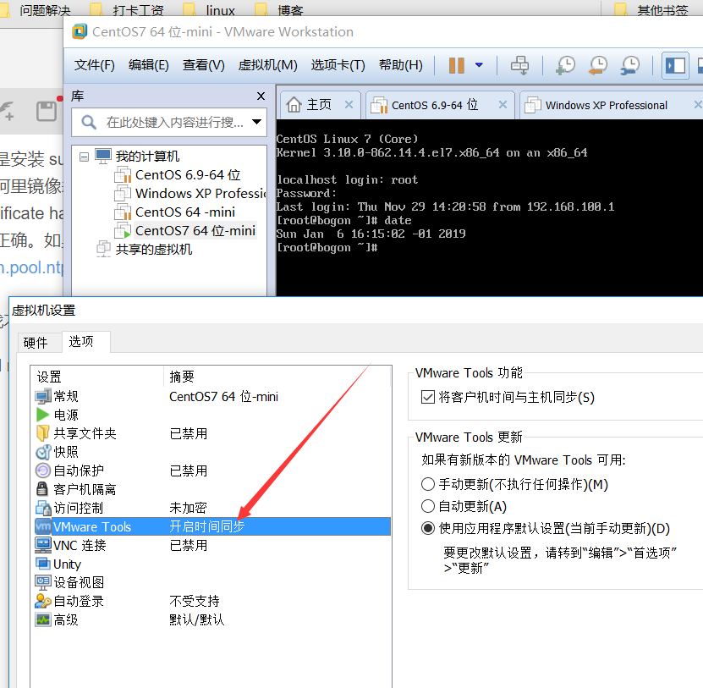Select the VMware Tools setting row
This screenshot has width=703, height=688.
[x=212, y=526]
